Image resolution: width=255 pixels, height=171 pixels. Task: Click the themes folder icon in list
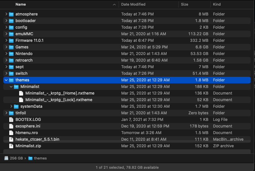tap(11, 80)
